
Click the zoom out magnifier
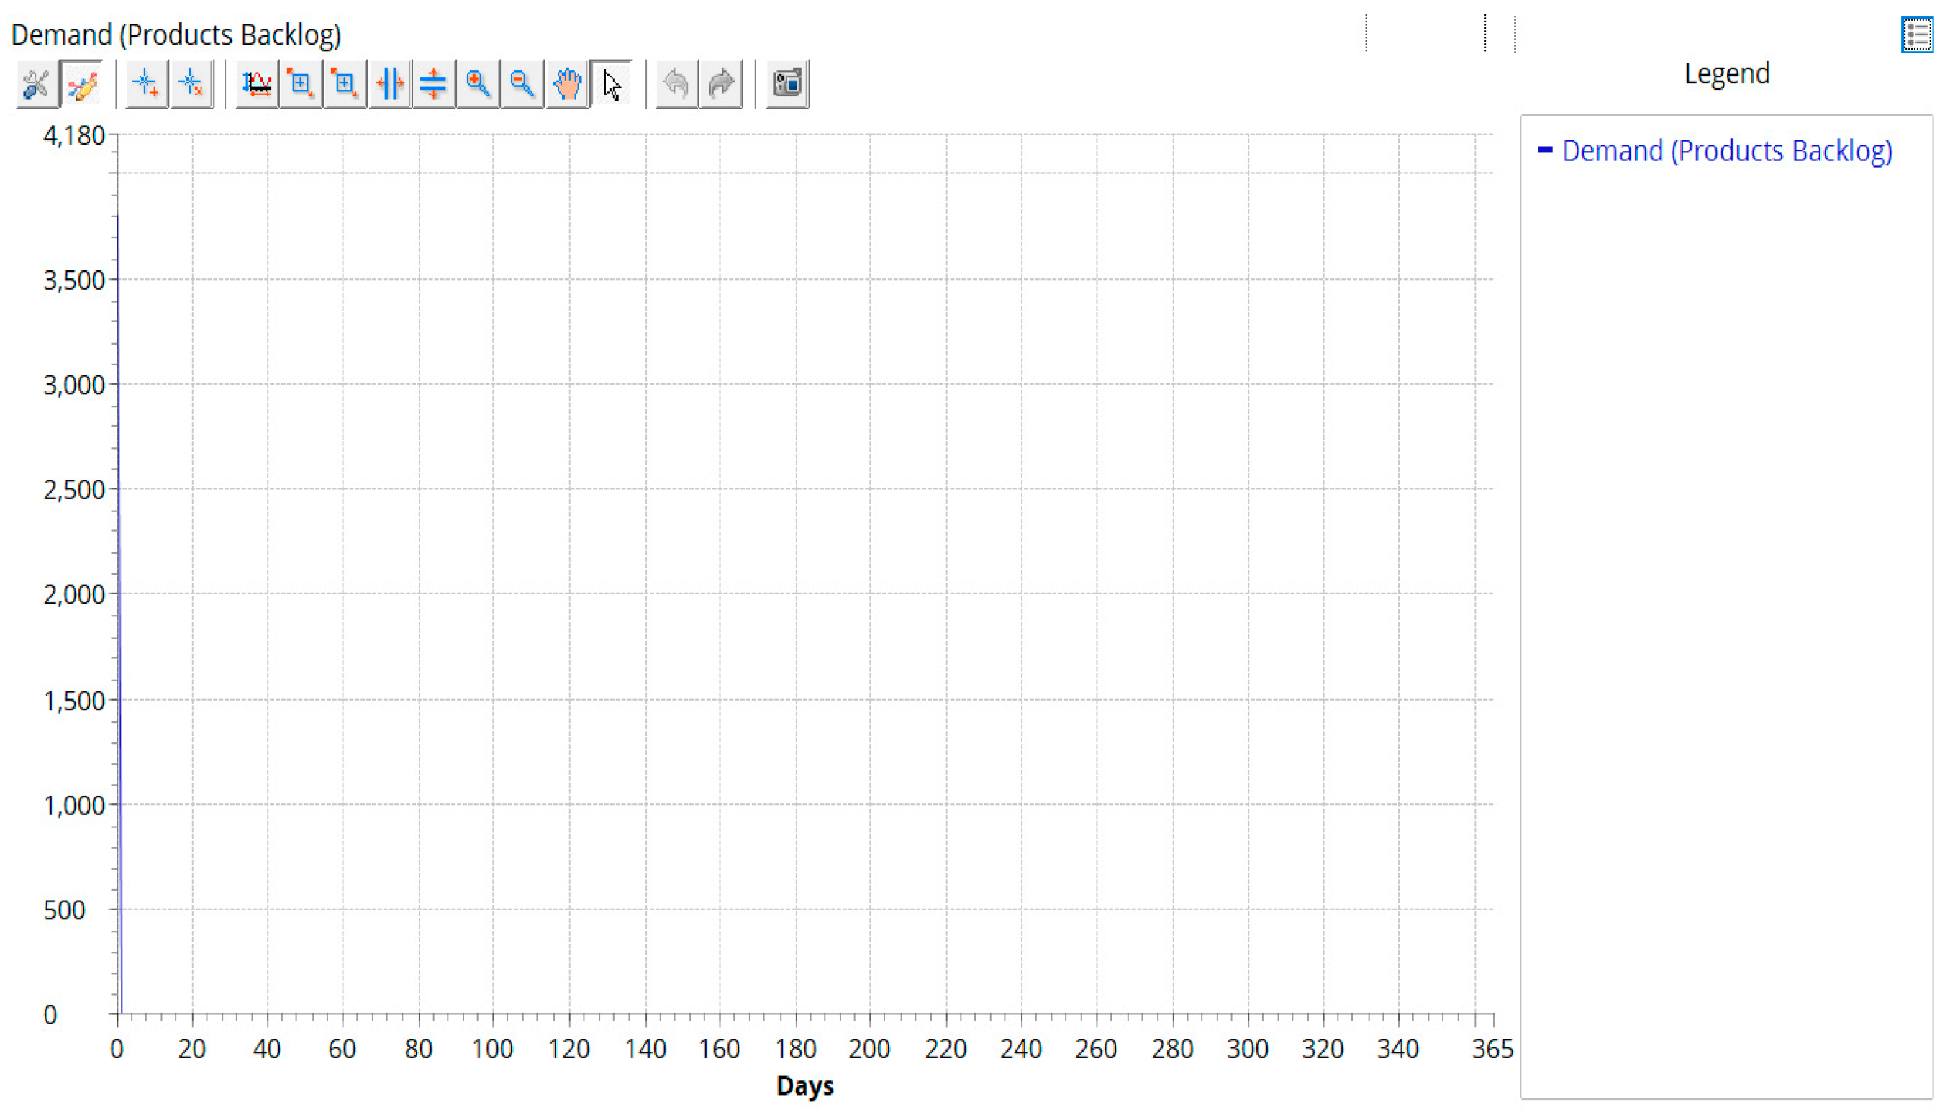[x=522, y=84]
